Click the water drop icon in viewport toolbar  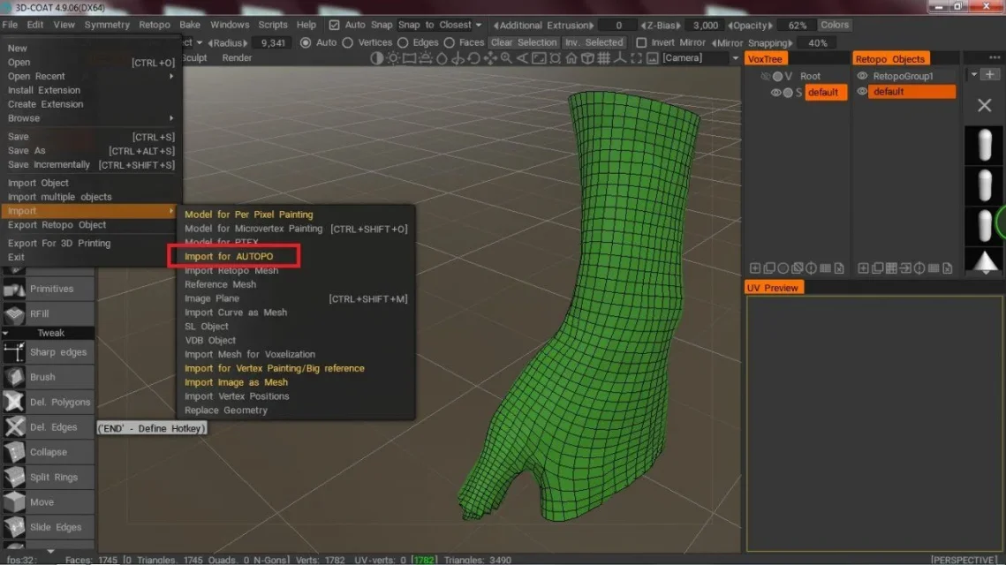(442, 58)
